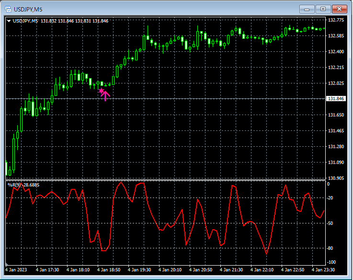This screenshot has height=280, width=353.
Task: Click the chart window icon in title bar
Action: point(8,9)
